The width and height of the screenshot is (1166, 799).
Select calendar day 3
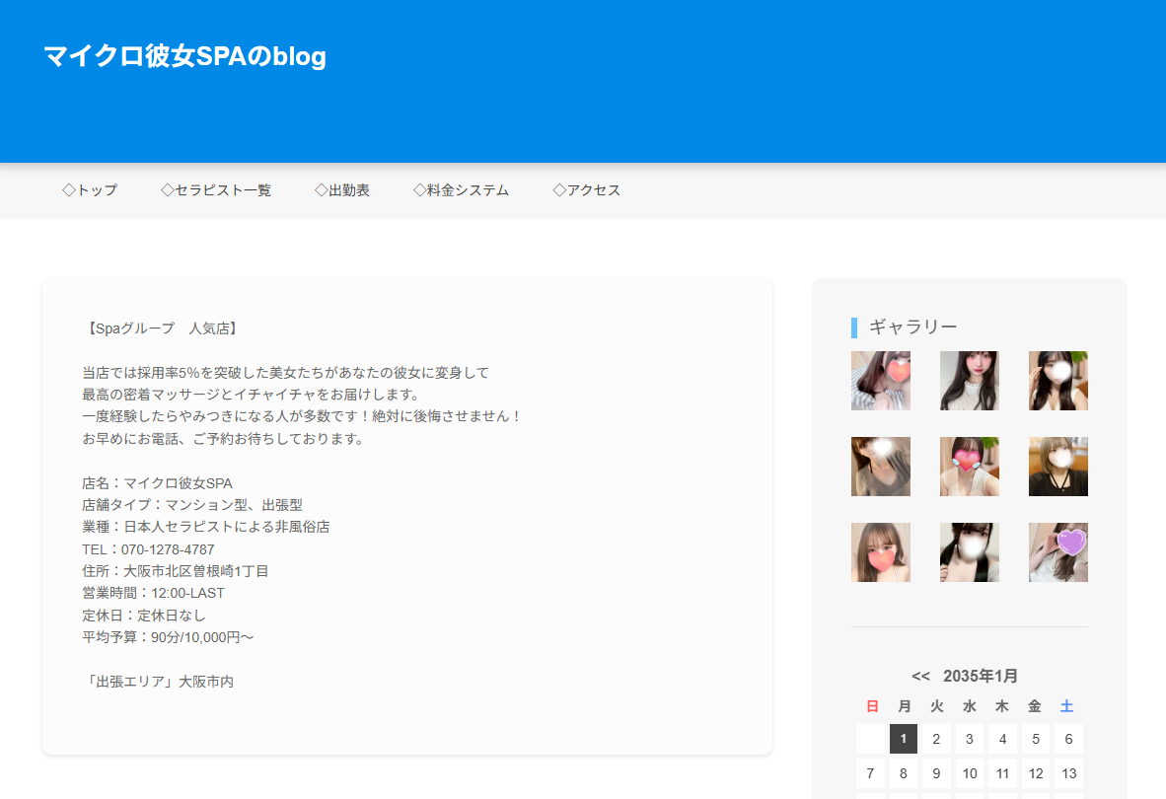969,739
